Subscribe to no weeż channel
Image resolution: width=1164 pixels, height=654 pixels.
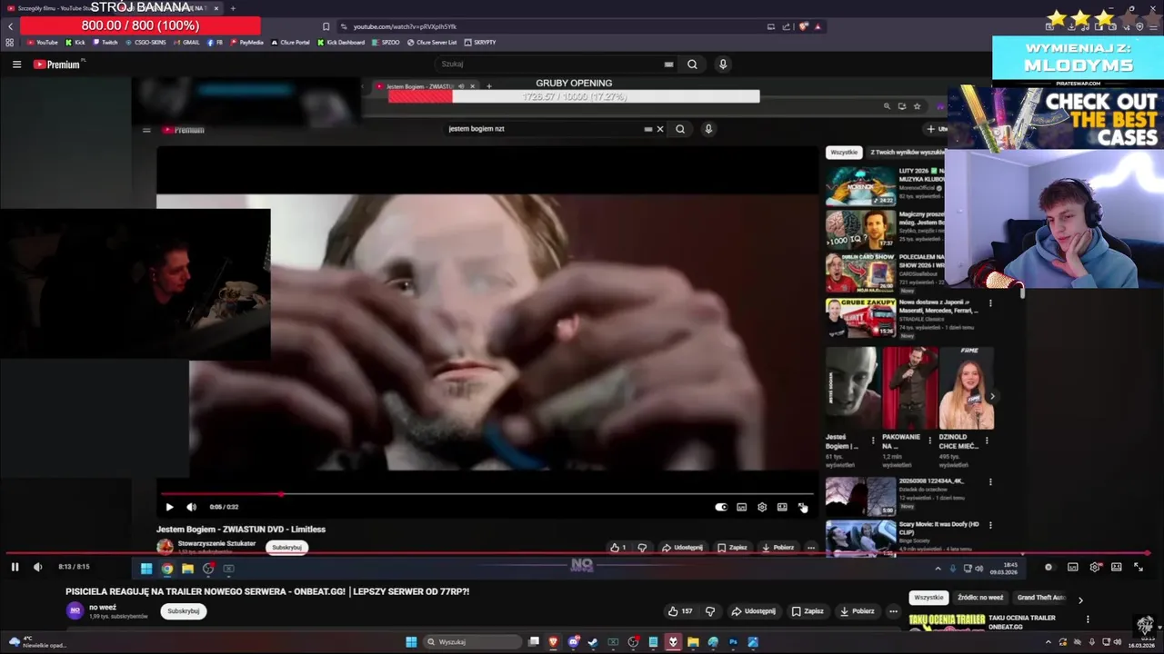pos(183,611)
